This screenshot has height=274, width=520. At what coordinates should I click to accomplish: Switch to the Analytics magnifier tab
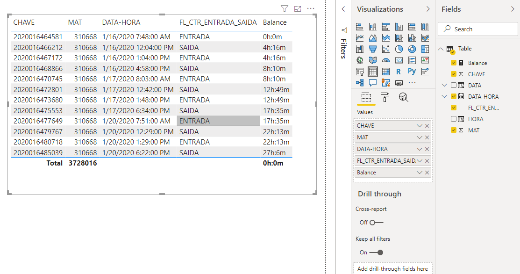point(403,98)
